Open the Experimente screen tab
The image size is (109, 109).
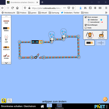(59, 106)
